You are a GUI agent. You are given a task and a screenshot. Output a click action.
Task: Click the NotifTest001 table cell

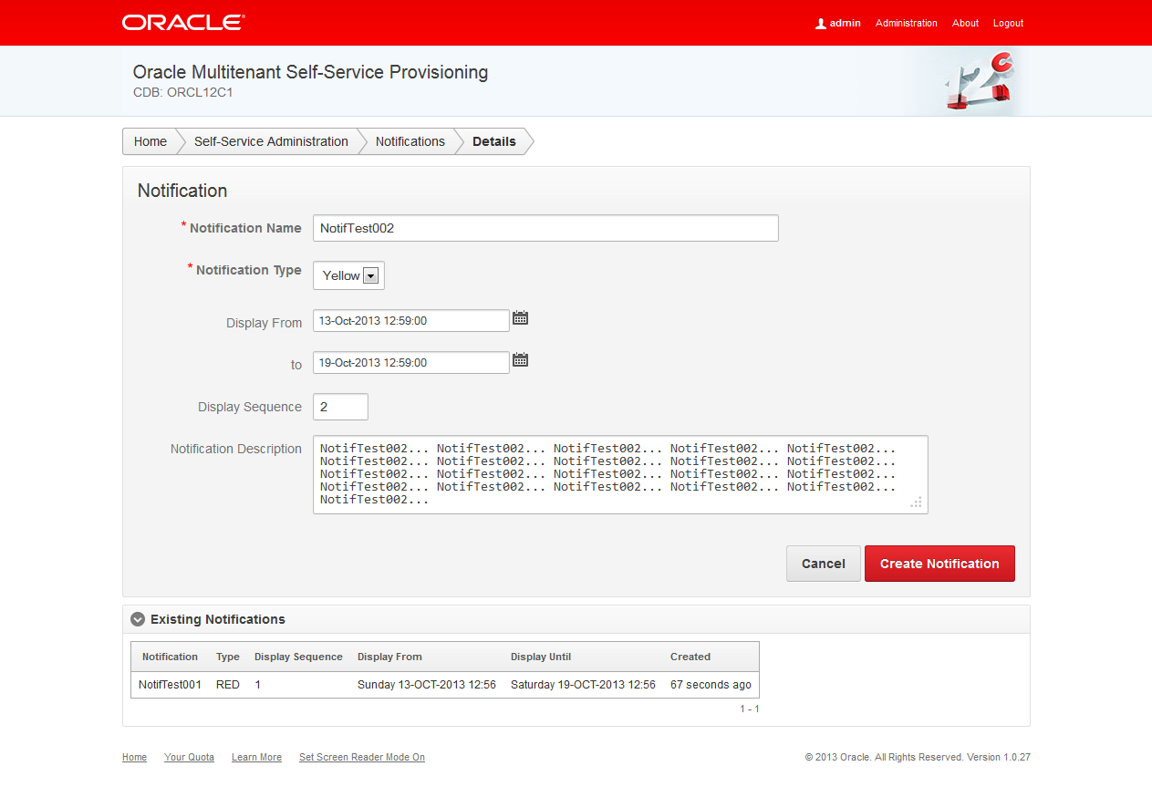[170, 684]
